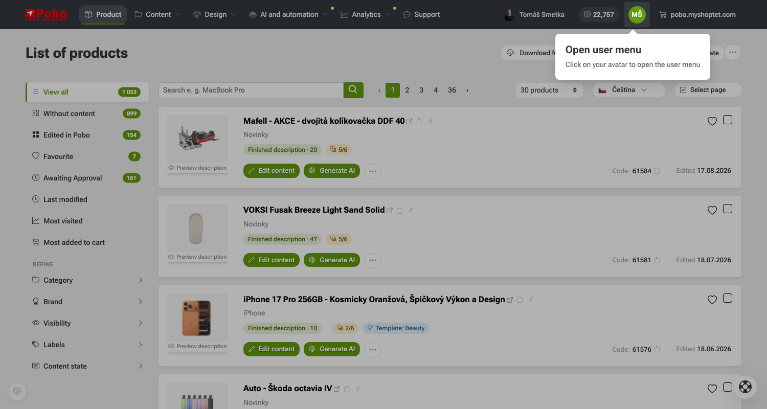767x409 pixels.
Task: Expand the Content state refine filter
Action: tap(87, 366)
